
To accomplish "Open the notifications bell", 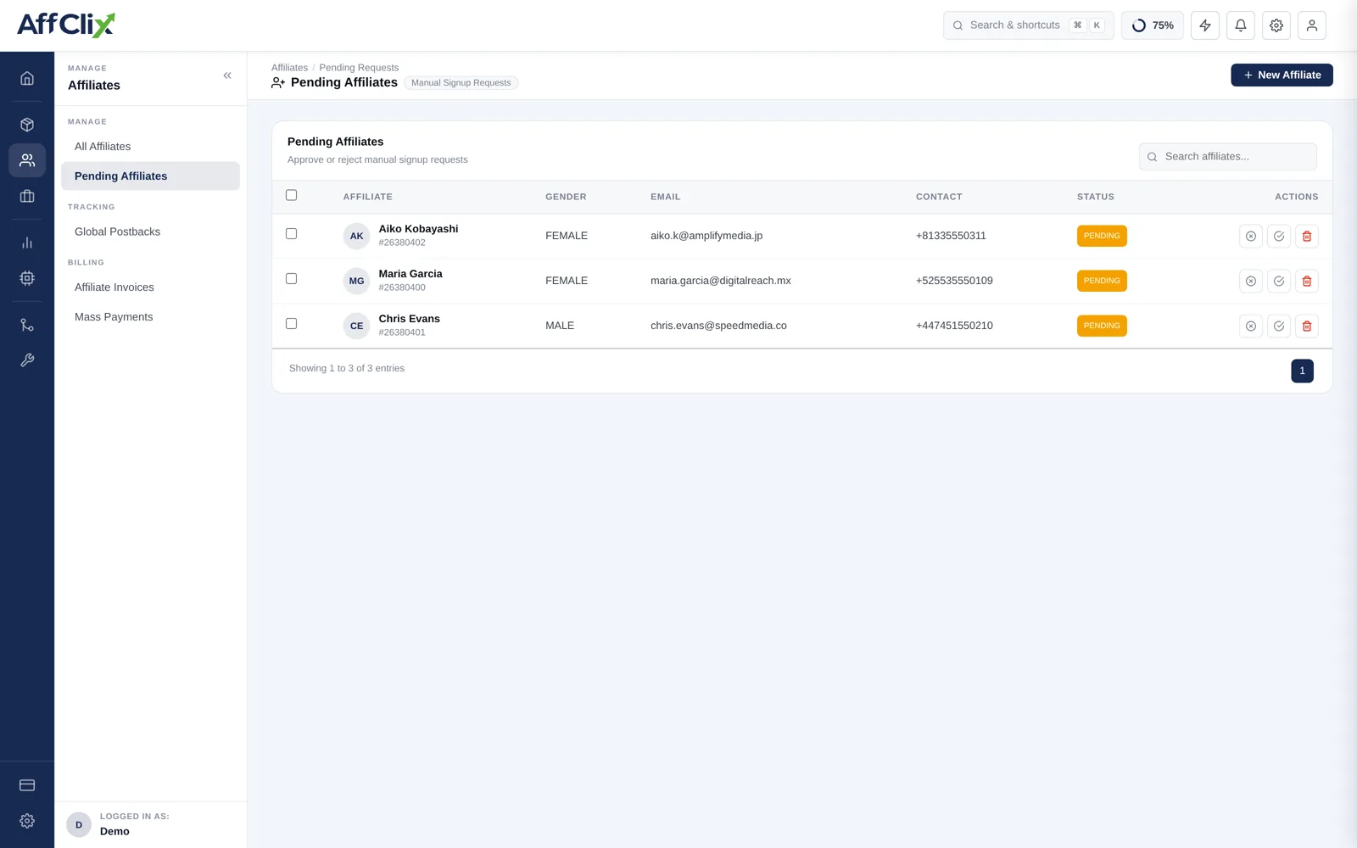I will coord(1241,25).
